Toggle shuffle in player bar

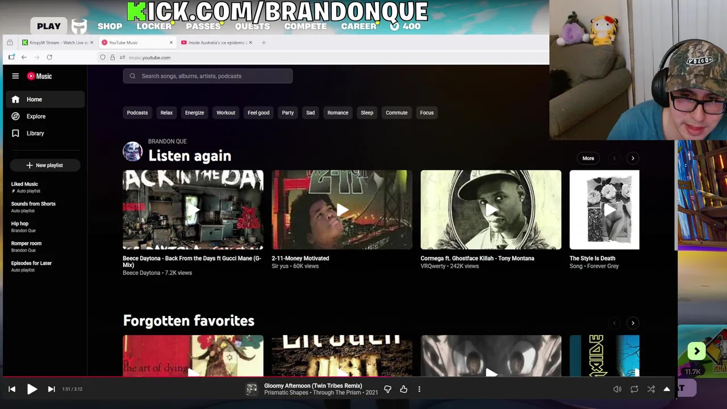tap(651, 389)
